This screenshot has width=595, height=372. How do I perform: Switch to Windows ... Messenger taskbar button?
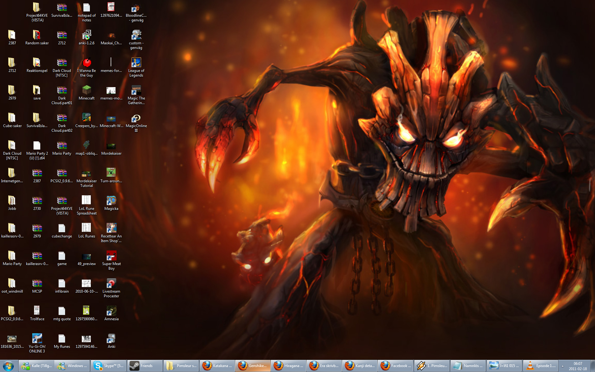72,366
